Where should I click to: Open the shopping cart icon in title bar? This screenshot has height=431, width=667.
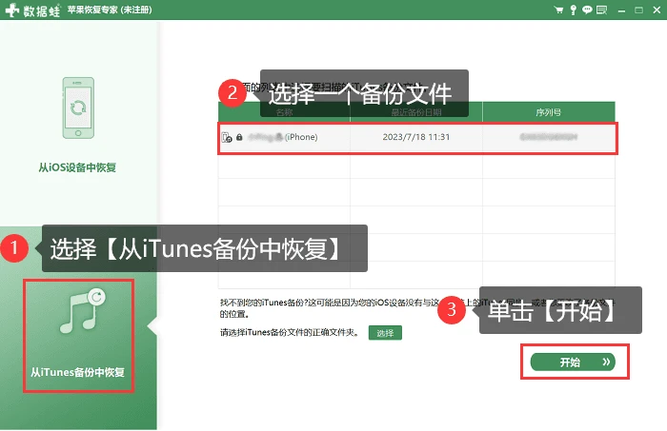pyautogui.click(x=558, y=10)
